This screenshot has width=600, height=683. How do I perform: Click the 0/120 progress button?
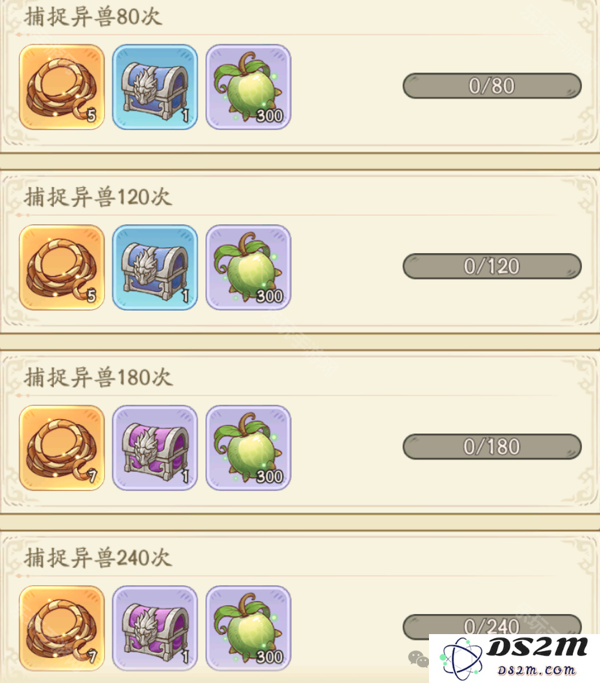[x=492, y=266]
